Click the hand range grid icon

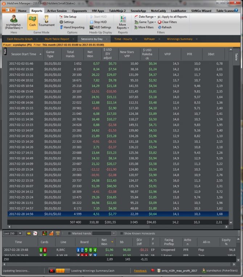coord(45,233)
